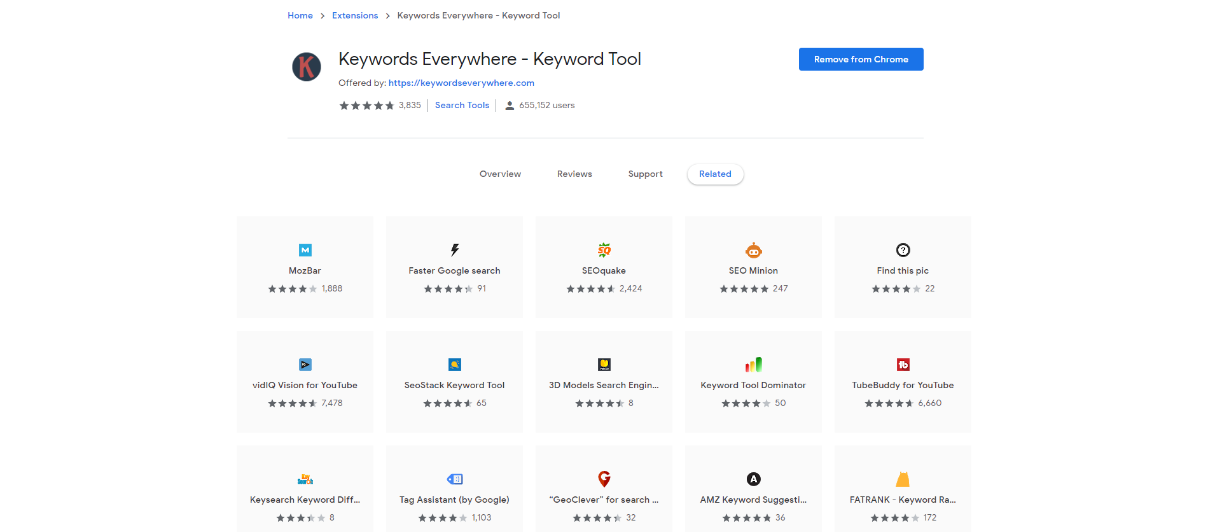Click the AMZ Keyword Suggesti... title

tap(754, 500)
